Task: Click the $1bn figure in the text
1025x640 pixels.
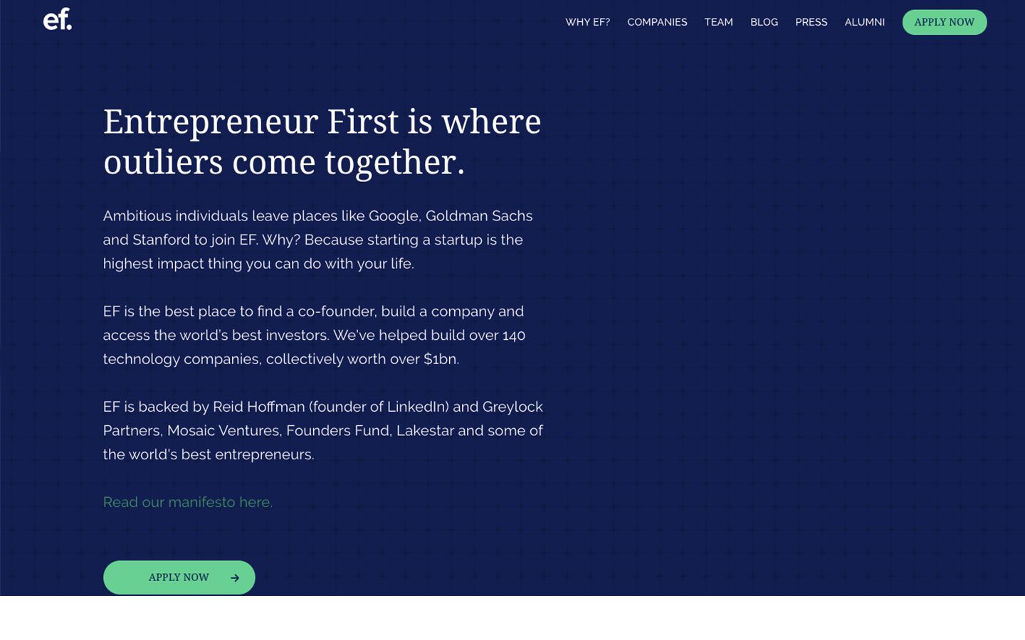Action: click(441, 359)
